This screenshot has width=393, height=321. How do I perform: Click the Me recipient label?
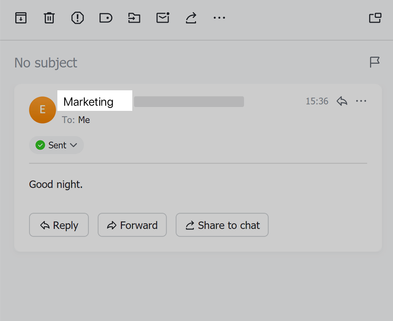(x=84, y=120)
